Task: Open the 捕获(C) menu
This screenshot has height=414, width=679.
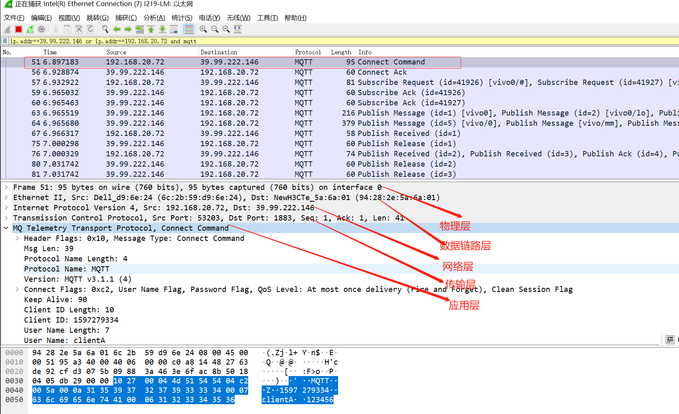Action: (x=126, y=18)
